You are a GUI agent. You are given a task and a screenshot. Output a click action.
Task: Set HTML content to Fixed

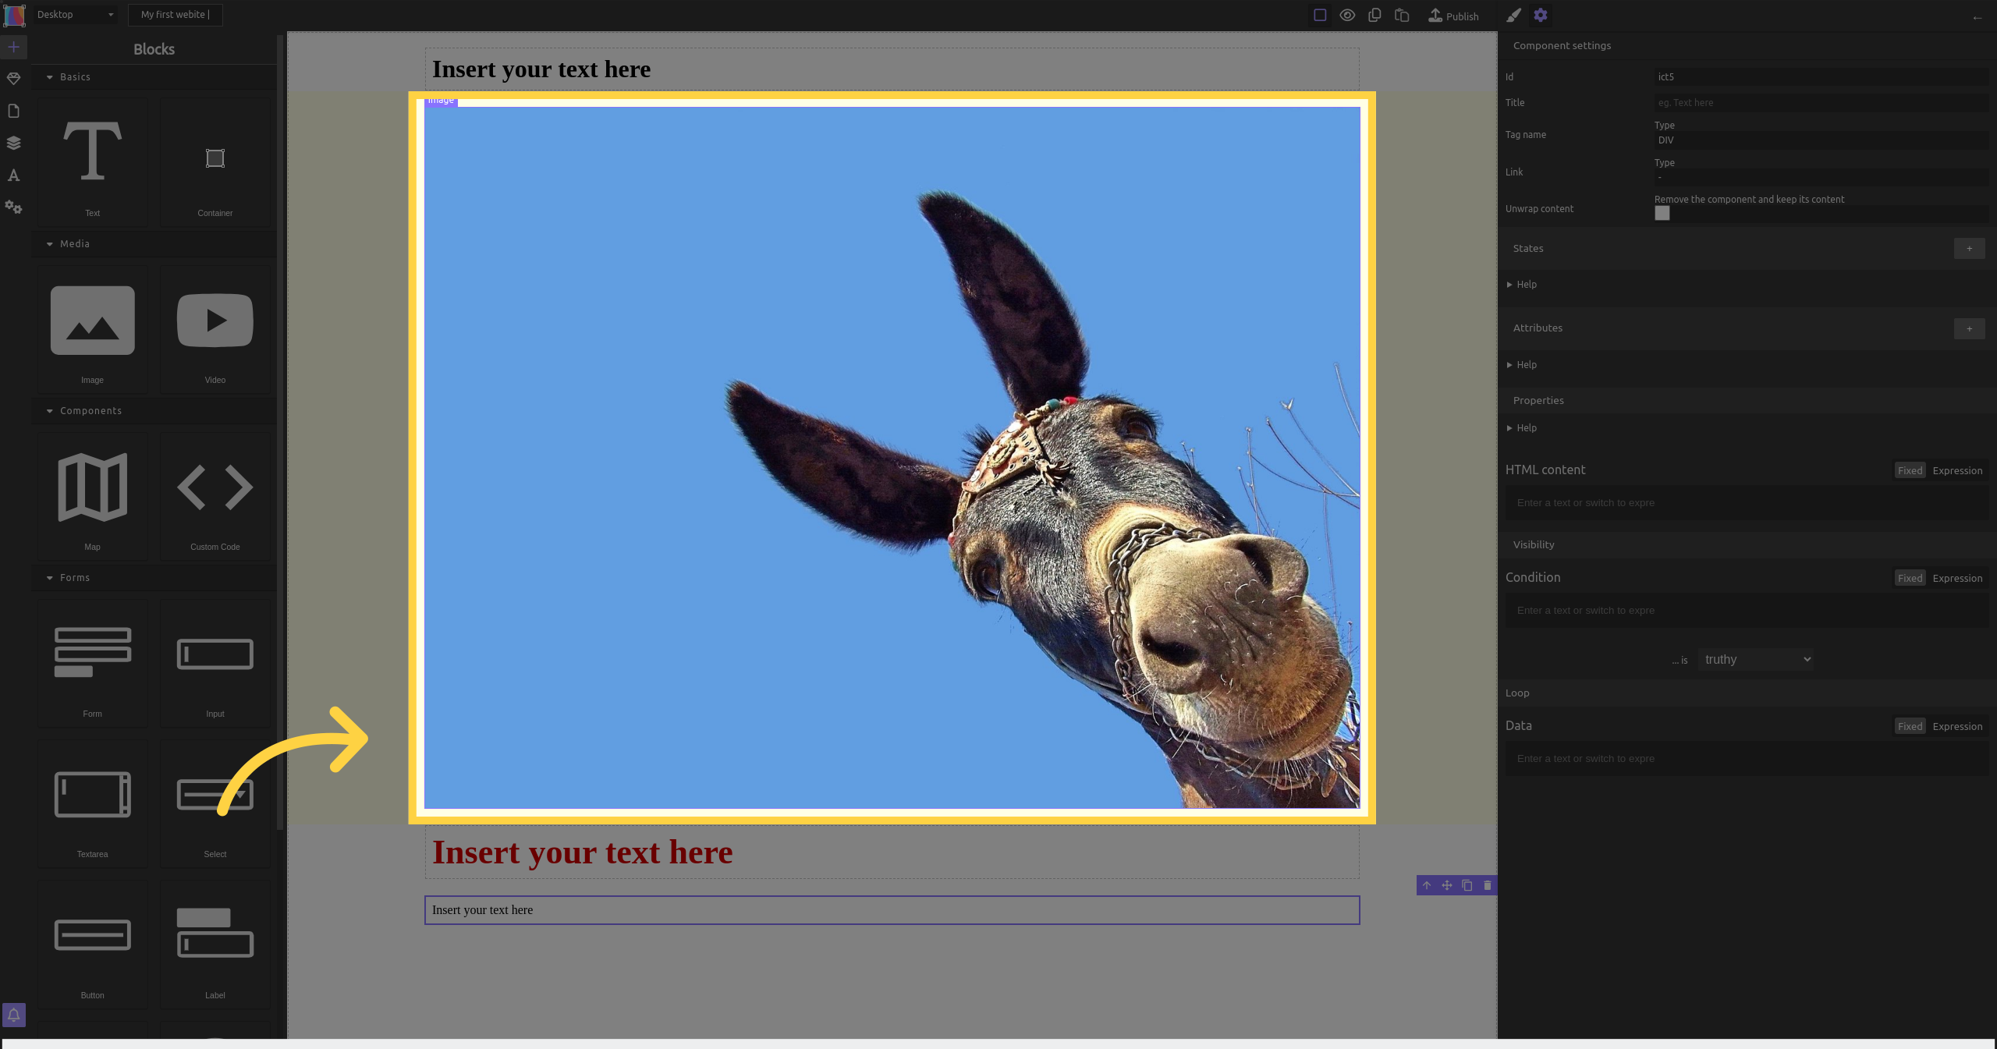click(1910, 470)
